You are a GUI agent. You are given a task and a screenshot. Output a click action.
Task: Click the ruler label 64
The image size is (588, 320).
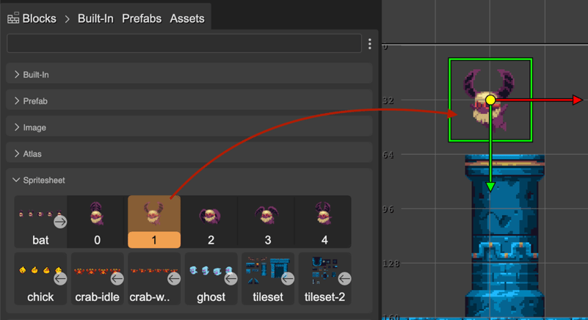click(x=388, y=155)
